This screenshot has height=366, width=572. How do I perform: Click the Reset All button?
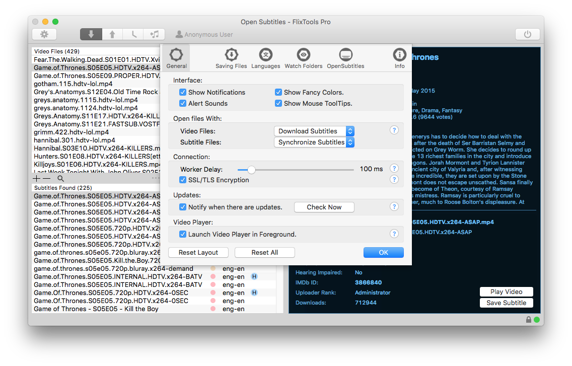264,253
